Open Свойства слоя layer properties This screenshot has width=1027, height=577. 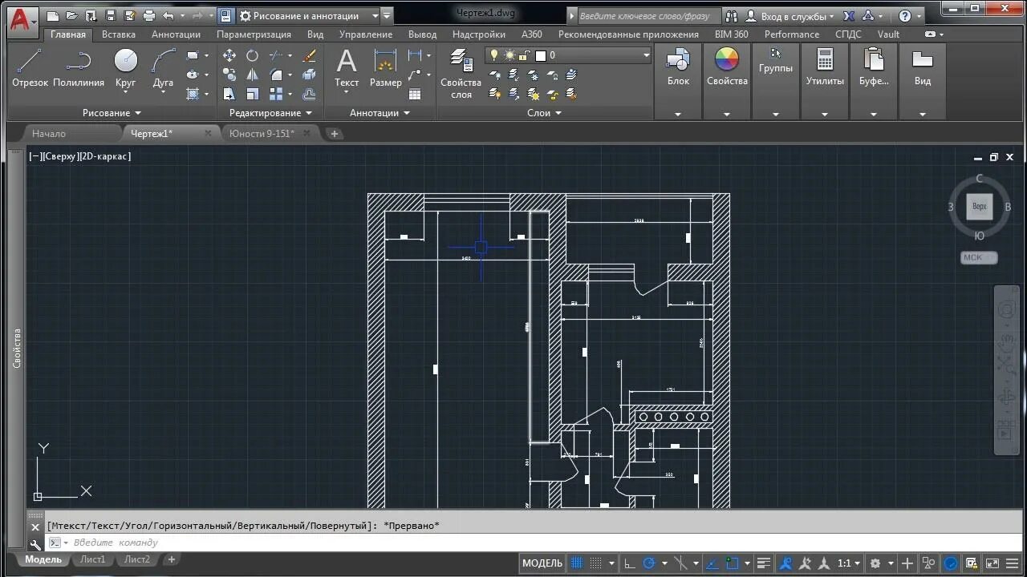coord(461,74)
